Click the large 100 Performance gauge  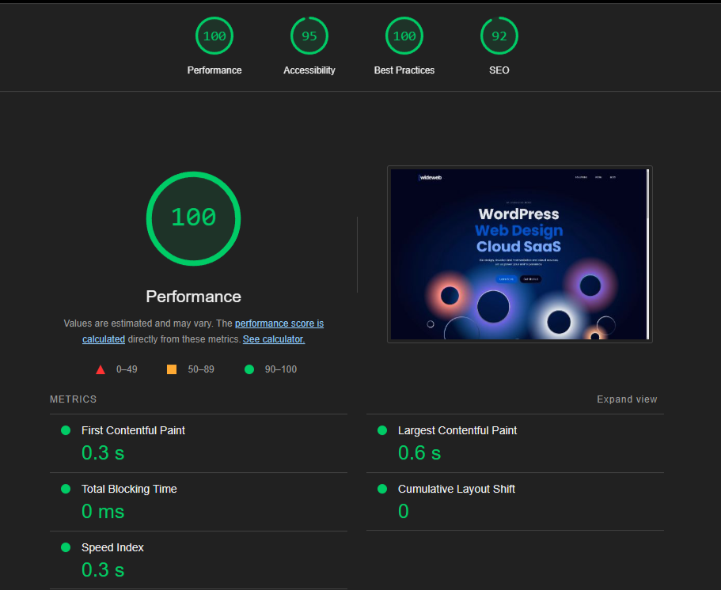click(194, 219)
